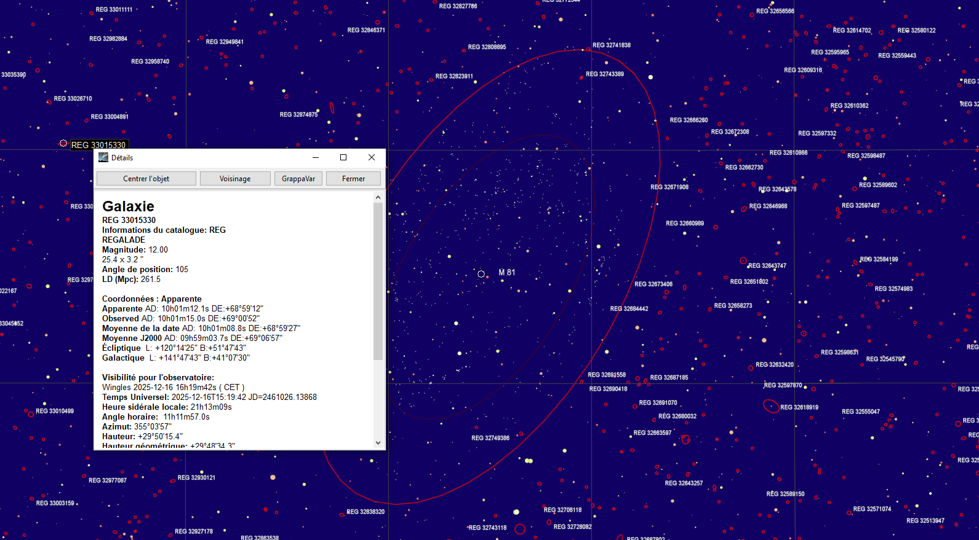Click the Fermer button
The image size is (979, 540).
pos(353,179)
